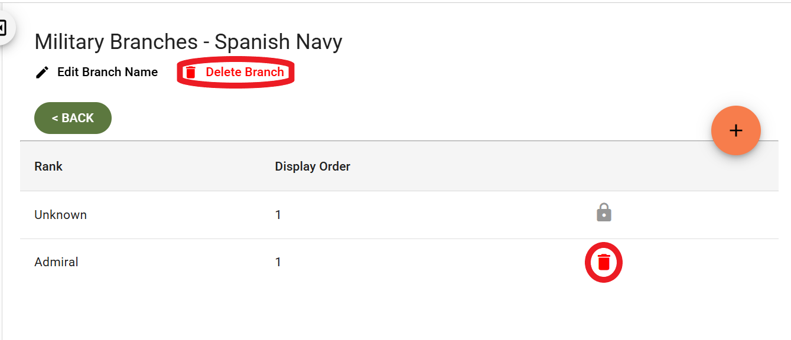Click the "Military Branches" part of the page heading

pyautogui.click(x=116, y=42)
